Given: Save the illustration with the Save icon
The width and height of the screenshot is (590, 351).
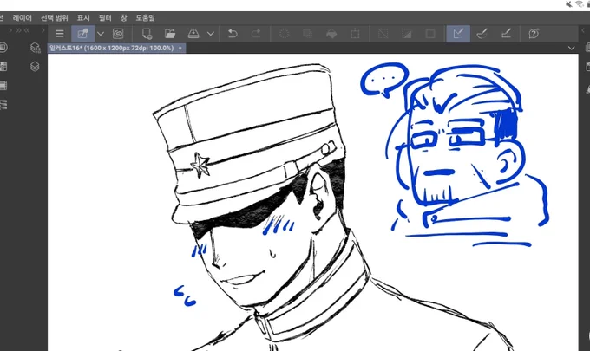Looking at the screenshot, I should 193,34.
